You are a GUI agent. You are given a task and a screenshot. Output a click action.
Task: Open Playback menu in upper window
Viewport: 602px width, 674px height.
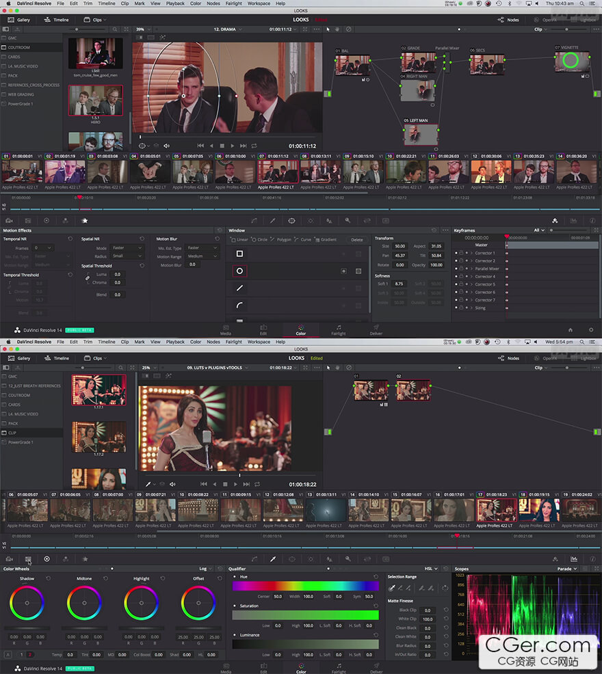(x=175, y=3)
